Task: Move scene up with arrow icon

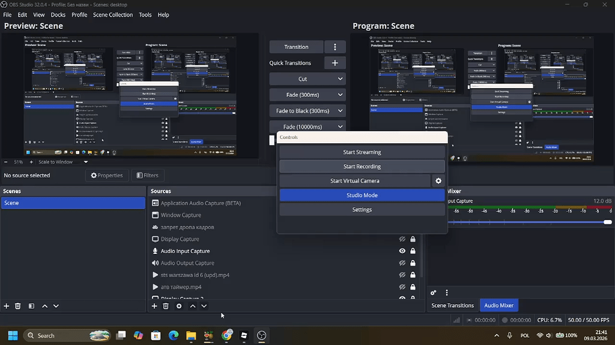Action: tap(44, 306)
